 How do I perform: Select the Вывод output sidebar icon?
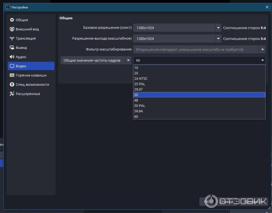pos(12,47)
